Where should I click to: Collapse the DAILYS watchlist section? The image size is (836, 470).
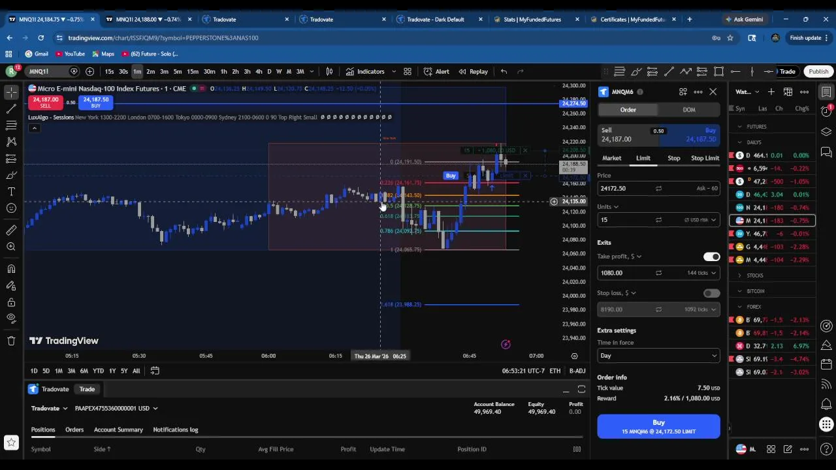coord(740,142)
